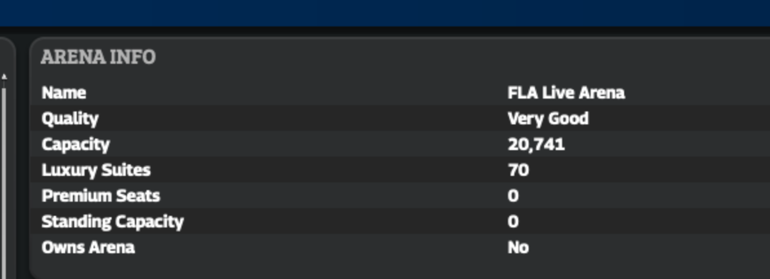Click the Capacity row label

[76, 144]
